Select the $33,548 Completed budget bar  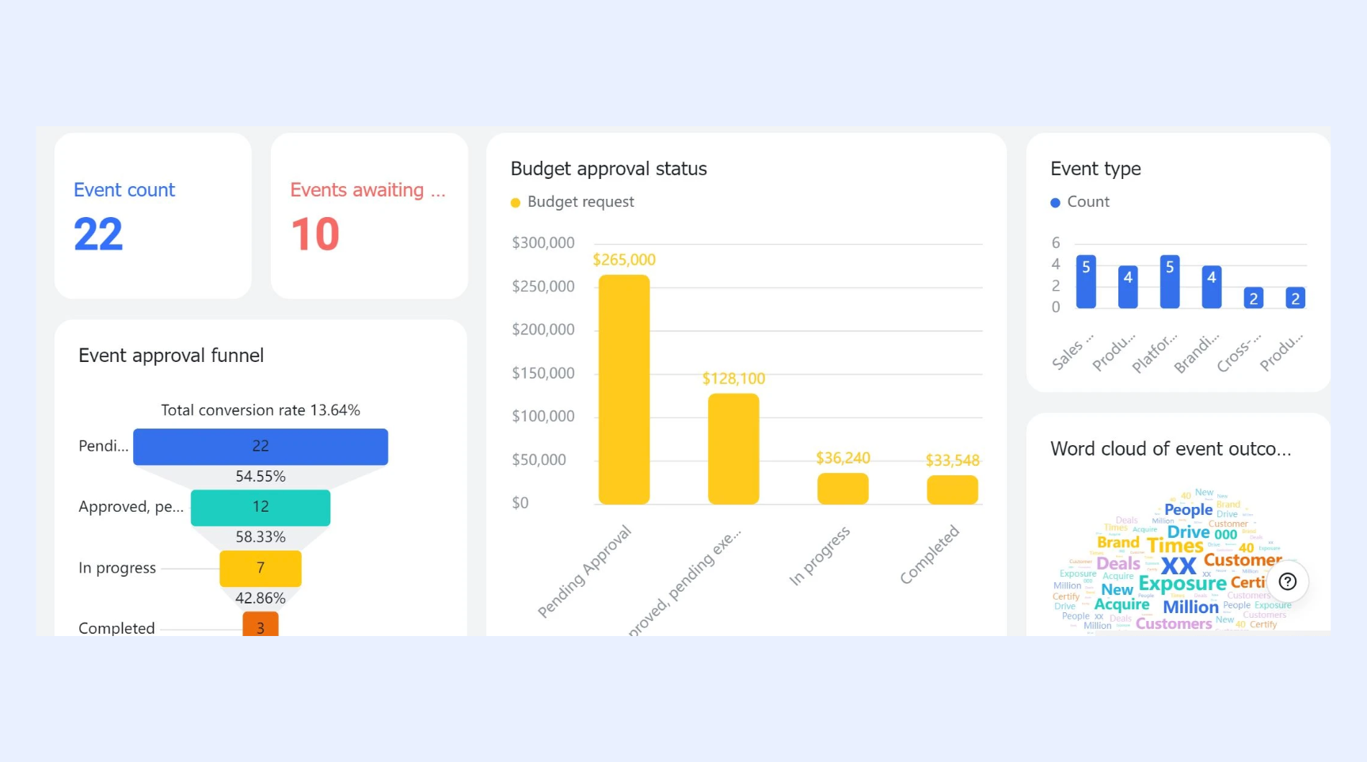pyautogui.click(x=952, y=490)
